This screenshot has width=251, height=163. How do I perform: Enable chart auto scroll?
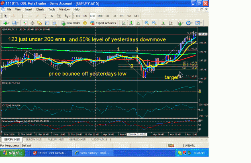pyautogui.click(x=163, y=23)
